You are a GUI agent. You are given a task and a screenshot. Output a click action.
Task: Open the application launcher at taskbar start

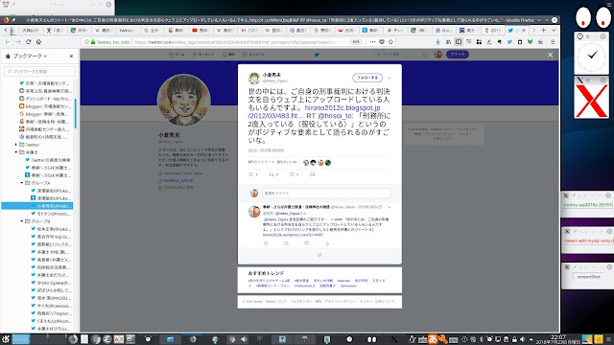click(5, 339)
